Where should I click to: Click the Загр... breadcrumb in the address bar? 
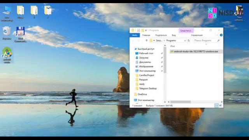tap(159, 40)
